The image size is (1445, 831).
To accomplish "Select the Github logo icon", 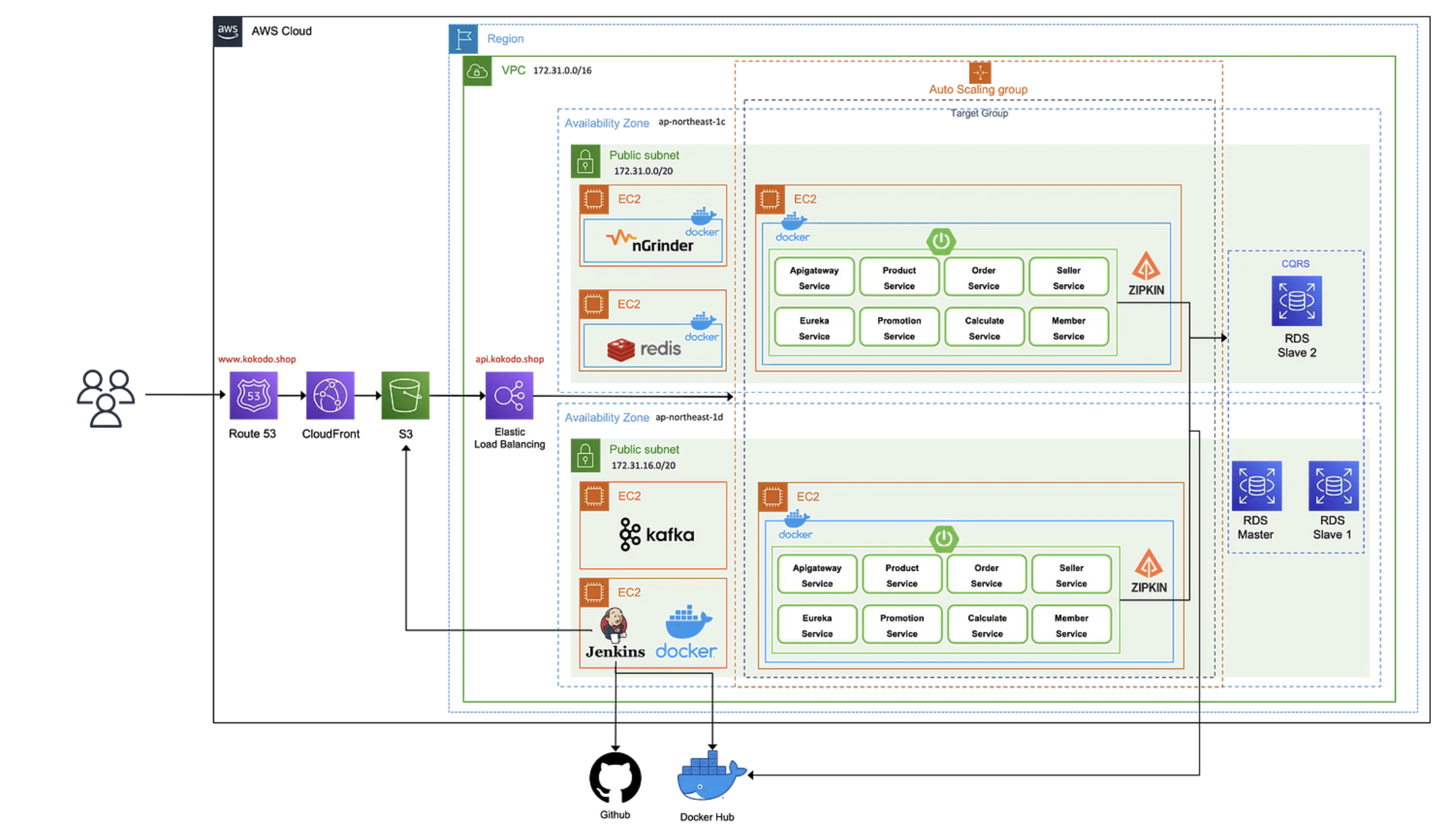I will (x=614, y=778).
